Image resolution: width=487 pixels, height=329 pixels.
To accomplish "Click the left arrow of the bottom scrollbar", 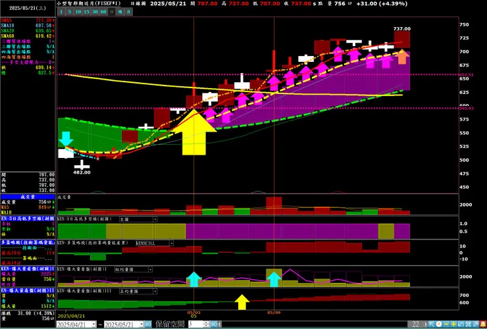I will click(x=220, y=324).
